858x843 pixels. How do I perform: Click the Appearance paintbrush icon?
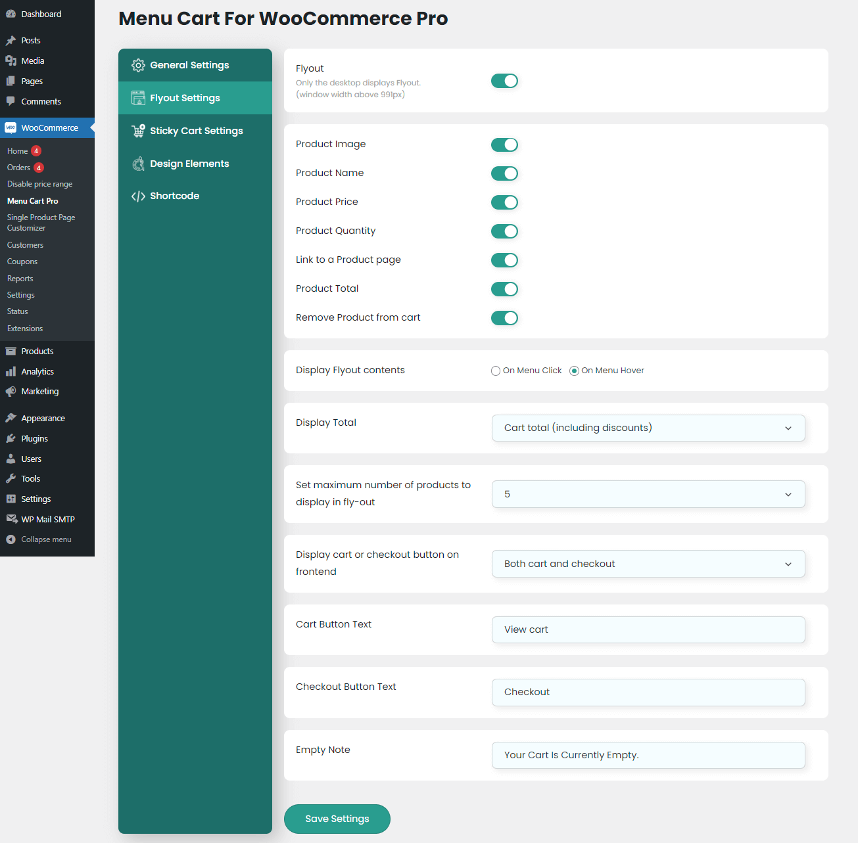pyautogui.click(x=11, y=419)
